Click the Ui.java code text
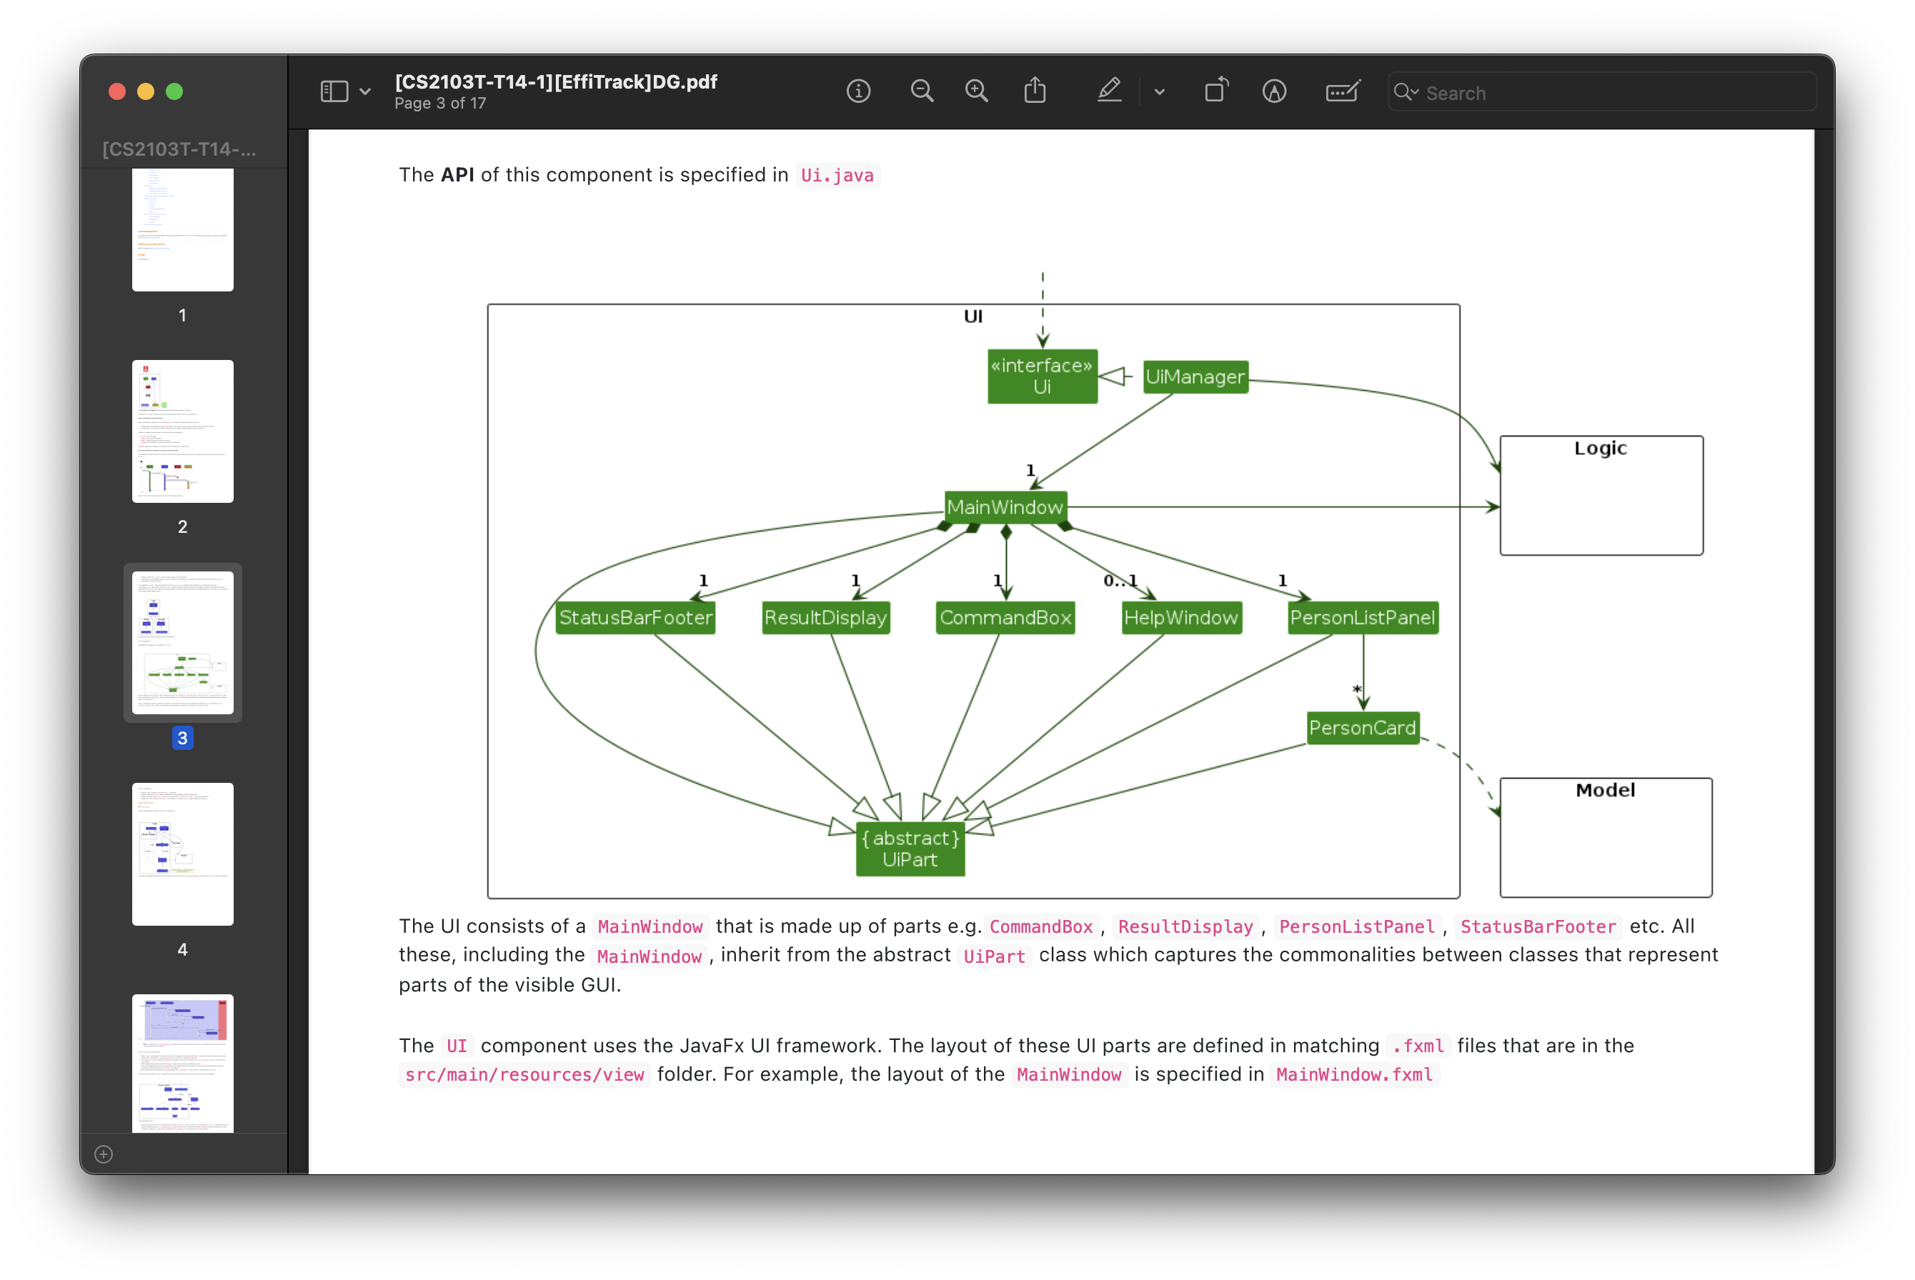 [x=837, y=176]
